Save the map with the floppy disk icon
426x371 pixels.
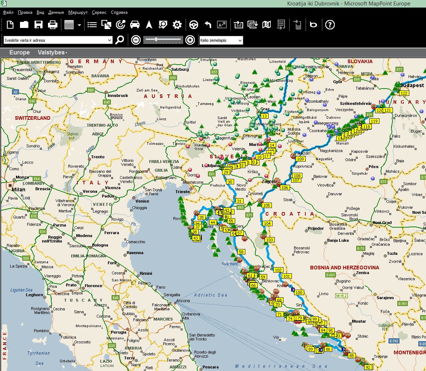38,25
